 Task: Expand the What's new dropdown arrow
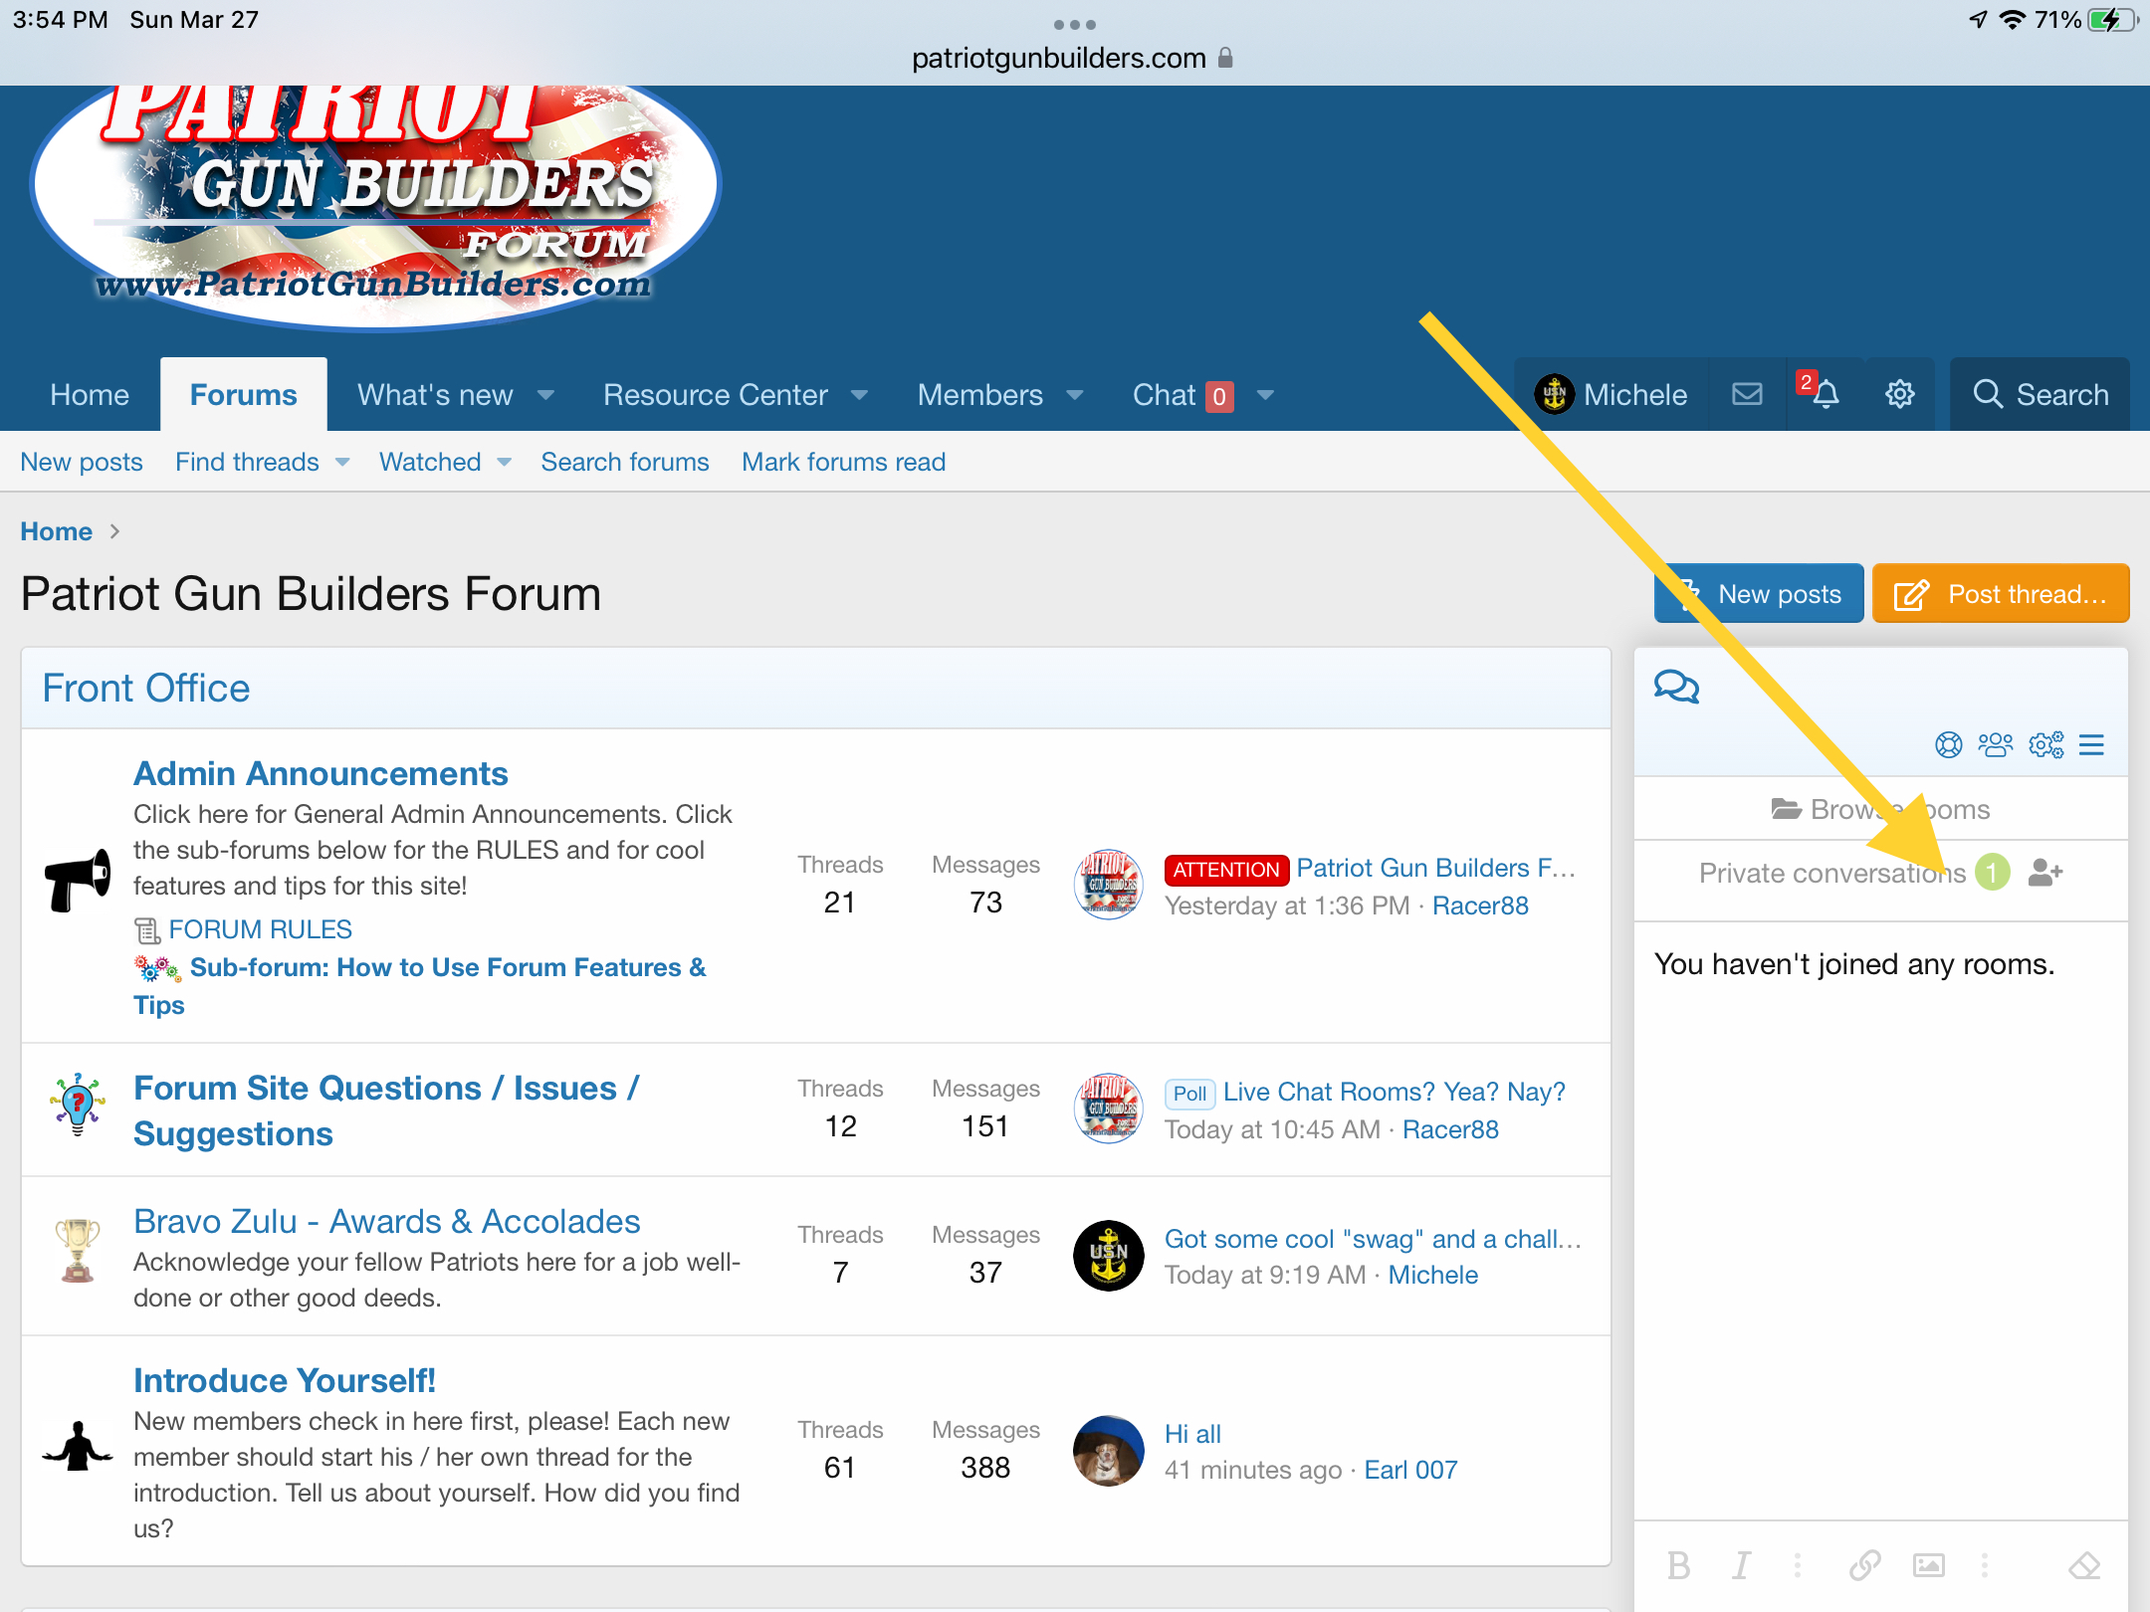point(545,395)
